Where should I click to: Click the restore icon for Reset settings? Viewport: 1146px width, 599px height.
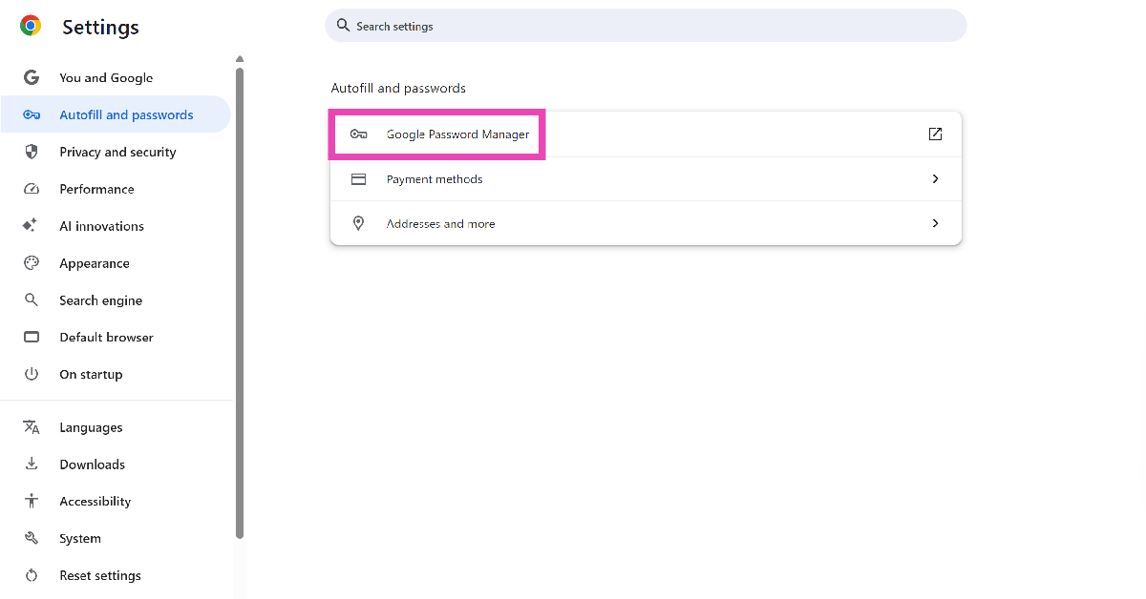click(32, 575)
